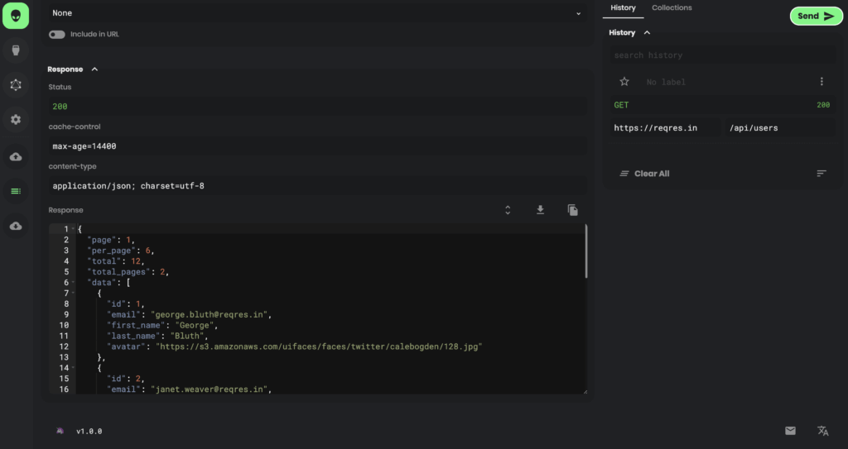Click the sort icon beside Clear All

pos(821,174)
